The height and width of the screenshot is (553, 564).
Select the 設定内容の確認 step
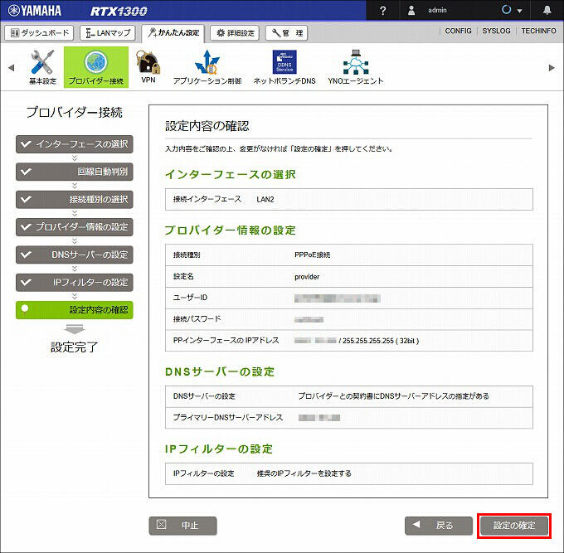click(75, 310)
